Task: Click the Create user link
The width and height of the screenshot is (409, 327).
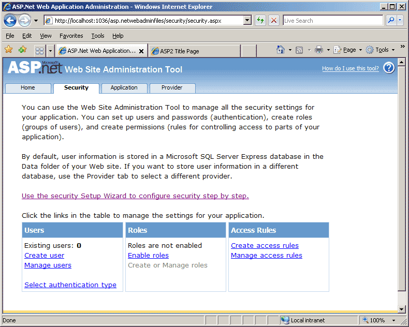Action: 44,255
